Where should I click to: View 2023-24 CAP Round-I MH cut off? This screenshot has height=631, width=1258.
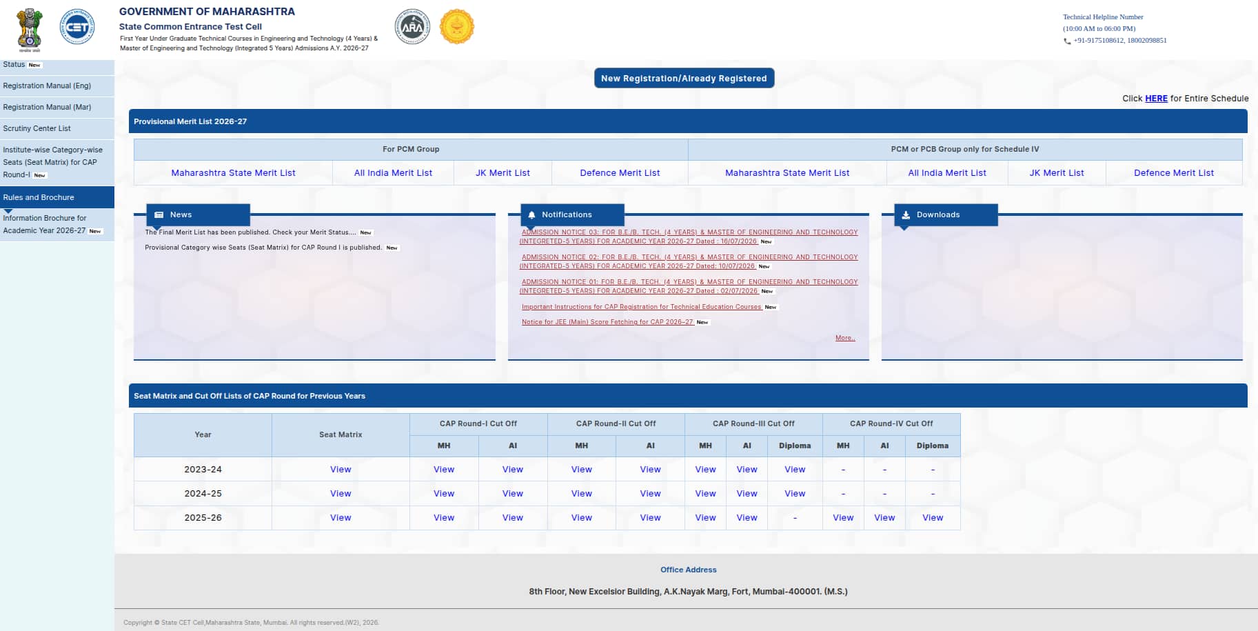[x=444, y=470]
